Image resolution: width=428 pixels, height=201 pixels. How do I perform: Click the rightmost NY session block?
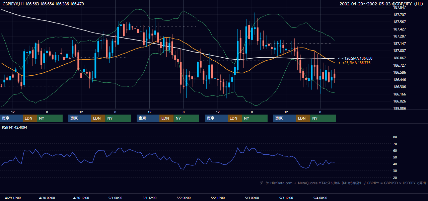point(323,118)
